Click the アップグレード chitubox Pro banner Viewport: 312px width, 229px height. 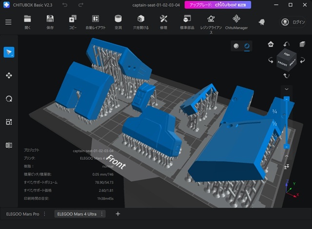pyautogui.click(x=218, y=5)
